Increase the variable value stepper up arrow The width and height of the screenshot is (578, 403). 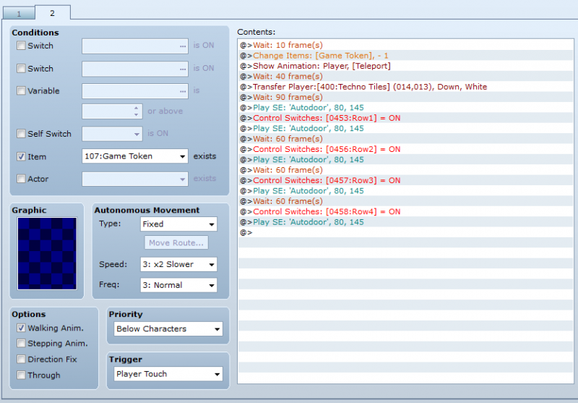(x=136, y=108)
